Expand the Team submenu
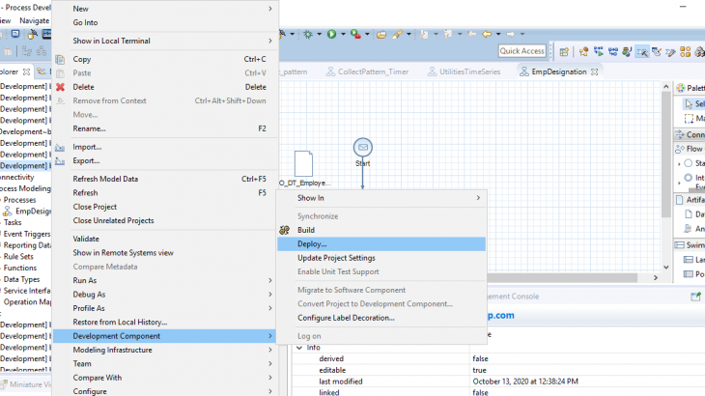 click(x=269, y=364)
